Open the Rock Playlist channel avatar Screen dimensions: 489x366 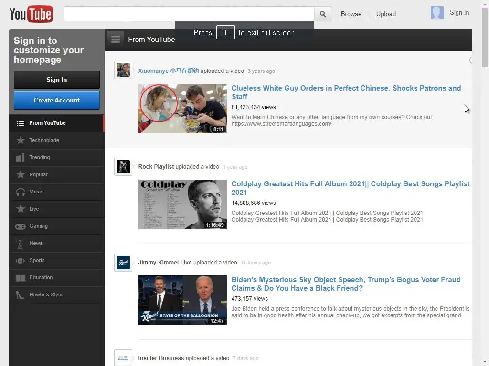[123, 167]
